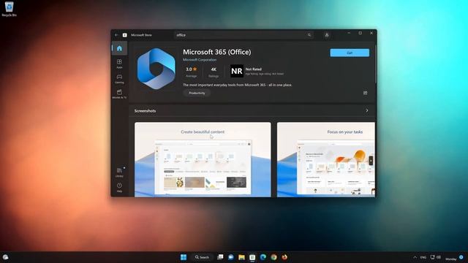Launch Google Chrome from taskbar
This screenshot has width=468, height=263.
pos(274,257)
